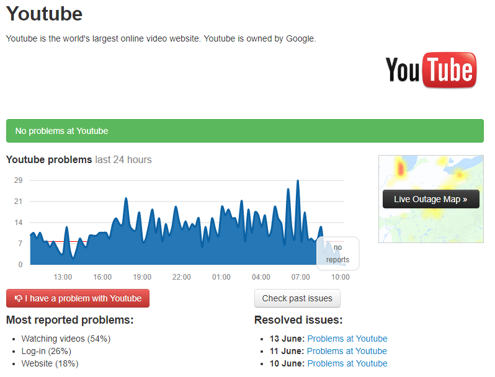Open the 11 June Problems at Youtube link
The width and height of the screenshot is (495, 377).
click(347, 351)
